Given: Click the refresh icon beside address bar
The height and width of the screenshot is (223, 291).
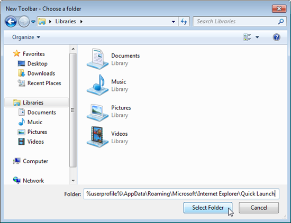Looking at the screenshot, I should click(x=184, y=22).
